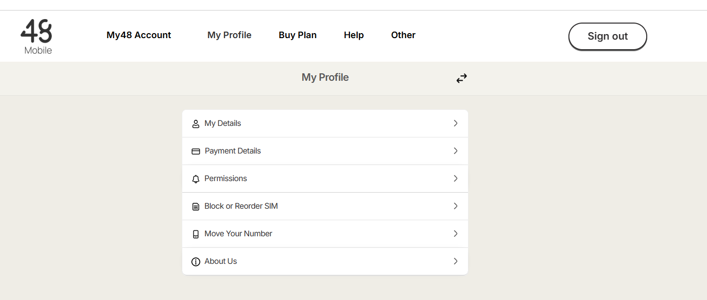Click the swap arrows icon beside My Profile heading
The width and height of the screenshot is (707, 300).
pyautogui.click(x=461, y=78)
